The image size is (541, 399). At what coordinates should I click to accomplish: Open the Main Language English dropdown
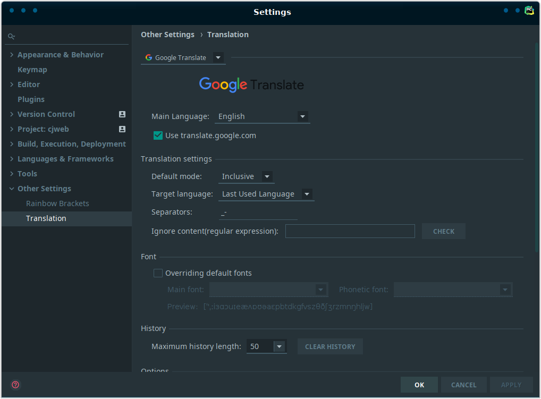pos(302,116)
